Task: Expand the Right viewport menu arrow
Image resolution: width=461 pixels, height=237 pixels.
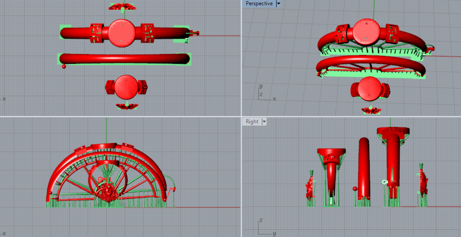Action: tap(264, 122)
